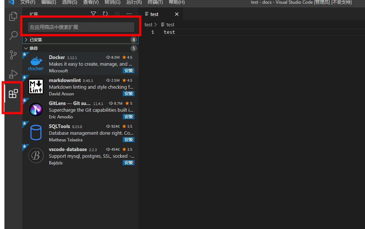Image resolution: width=365 pixels, height=229 pixels.
Task: Click the markdownlint extension icon
Action: (36, 86)
